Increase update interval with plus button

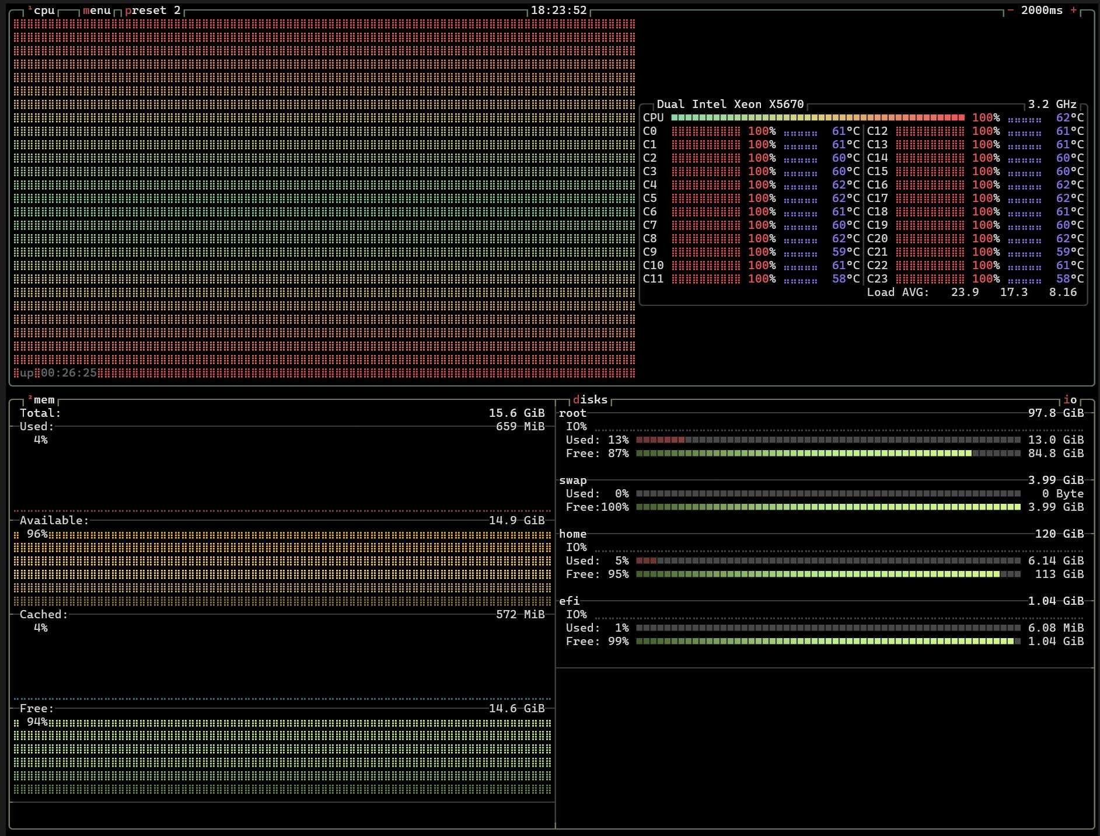1074,11
